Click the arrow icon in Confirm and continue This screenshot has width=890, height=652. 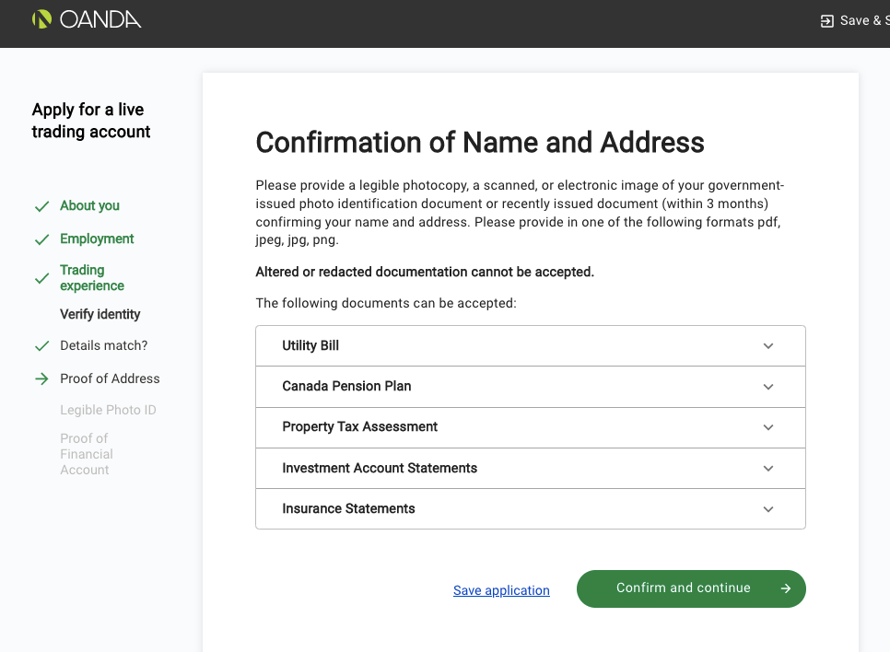click(x=786, y=588)
